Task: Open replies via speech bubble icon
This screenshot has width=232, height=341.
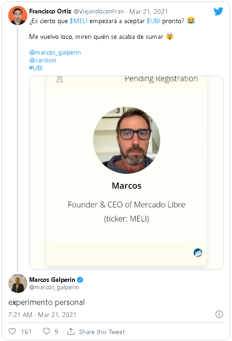Action: coord(46,331)
